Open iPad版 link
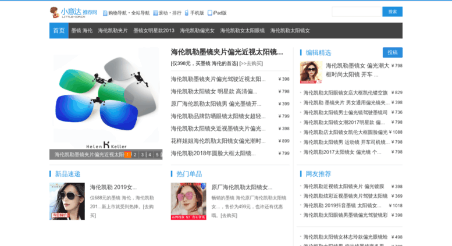The width and height of the screenshot is (452, 246). tap(220, 13)
